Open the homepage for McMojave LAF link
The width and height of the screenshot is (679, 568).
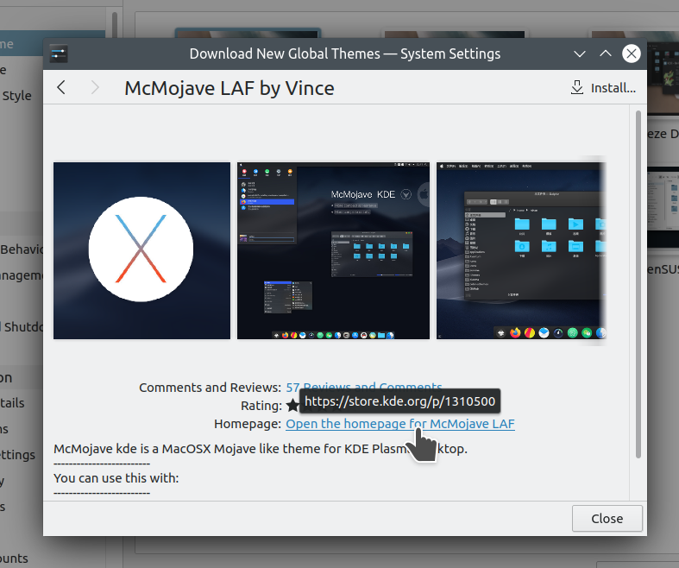[x=399, y=424]
